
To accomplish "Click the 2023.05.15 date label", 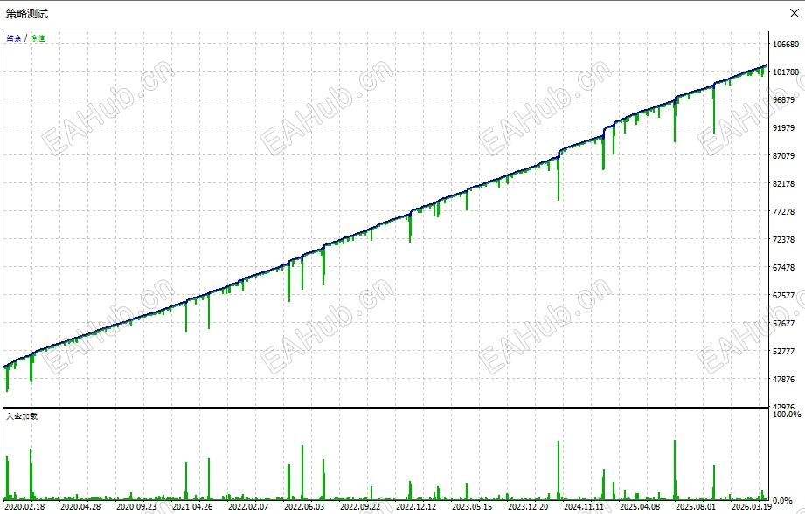I will (x=472, y=507).
